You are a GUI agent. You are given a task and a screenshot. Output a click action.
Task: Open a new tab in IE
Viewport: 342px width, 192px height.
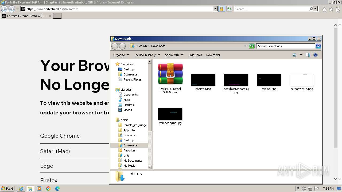tap(57, 16)
